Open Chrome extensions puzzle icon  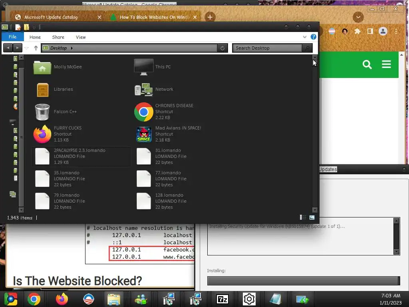point(357,32)
